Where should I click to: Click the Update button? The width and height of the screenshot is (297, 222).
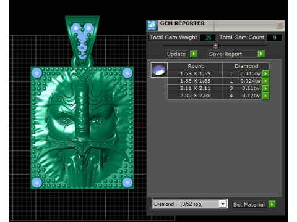177,54
